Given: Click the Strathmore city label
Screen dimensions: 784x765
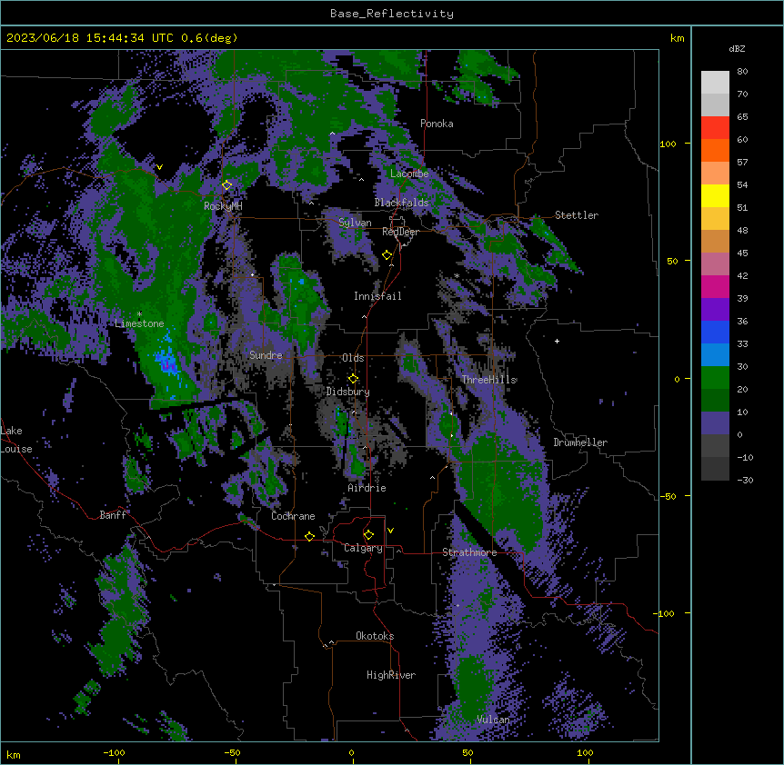Looking at the screenshot, I should point(469,552).
